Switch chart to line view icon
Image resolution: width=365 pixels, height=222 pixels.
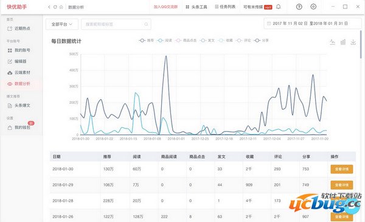pyautogui.click(x=332, y=42)
